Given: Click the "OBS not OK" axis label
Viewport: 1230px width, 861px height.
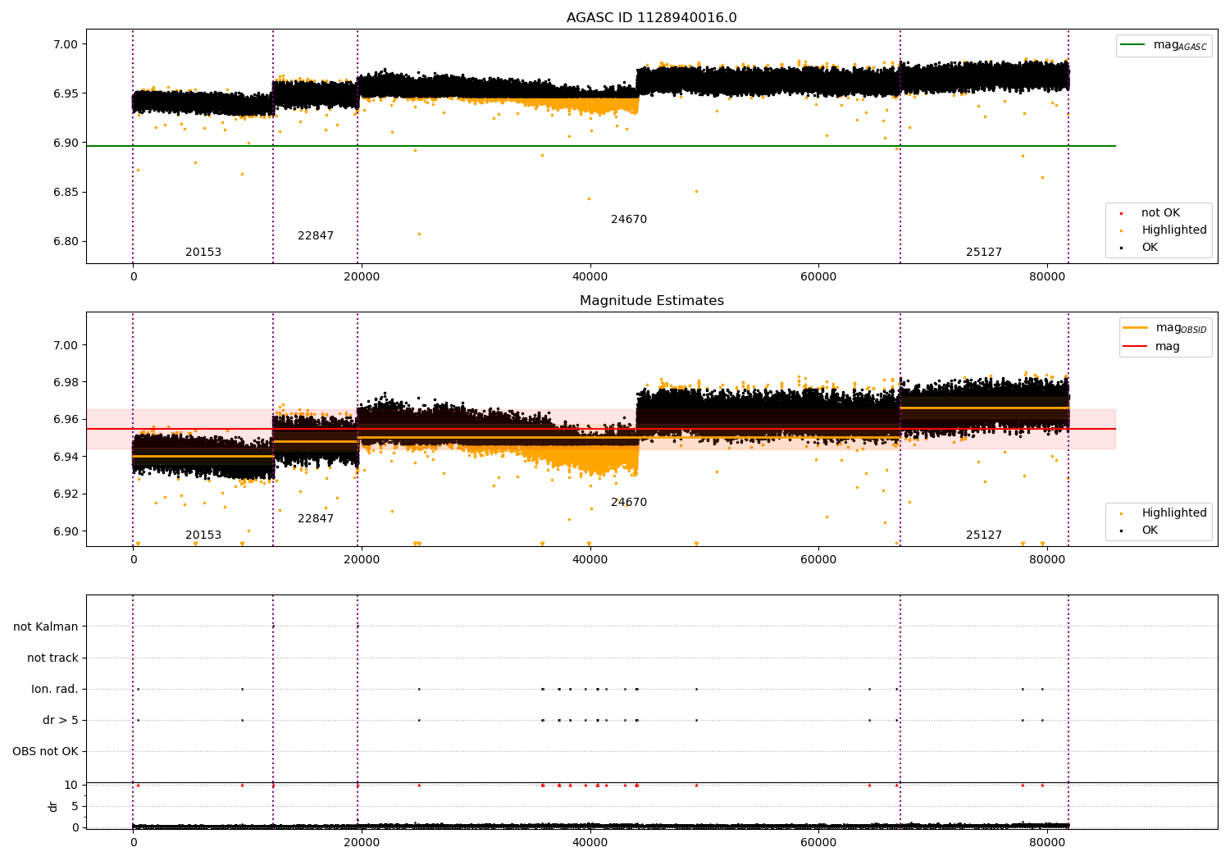Looking at the screenshot, I should pyautogui.click(x=46, y=752).
